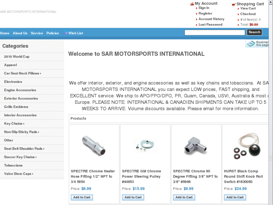Click the $15.99 price text
The image size is (273, 205).
click(x=139, y=189)
